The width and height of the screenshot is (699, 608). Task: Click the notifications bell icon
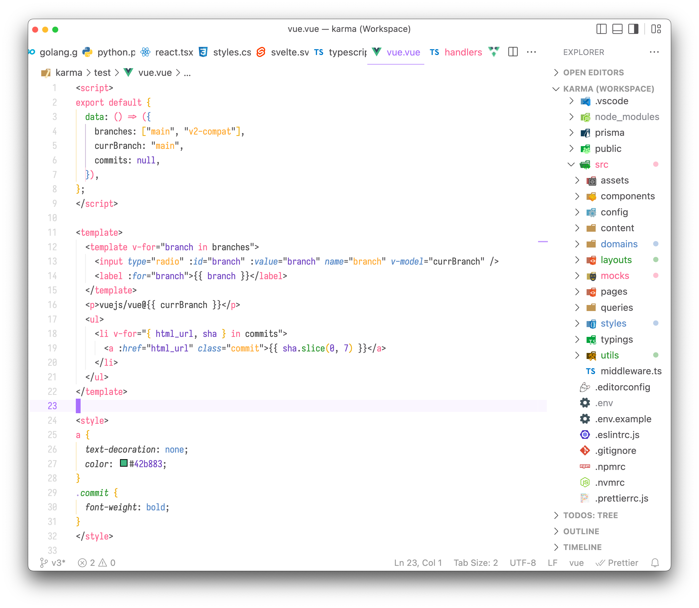pos(655,563)
